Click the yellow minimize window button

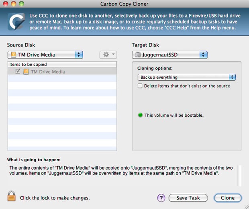(14, 4)
